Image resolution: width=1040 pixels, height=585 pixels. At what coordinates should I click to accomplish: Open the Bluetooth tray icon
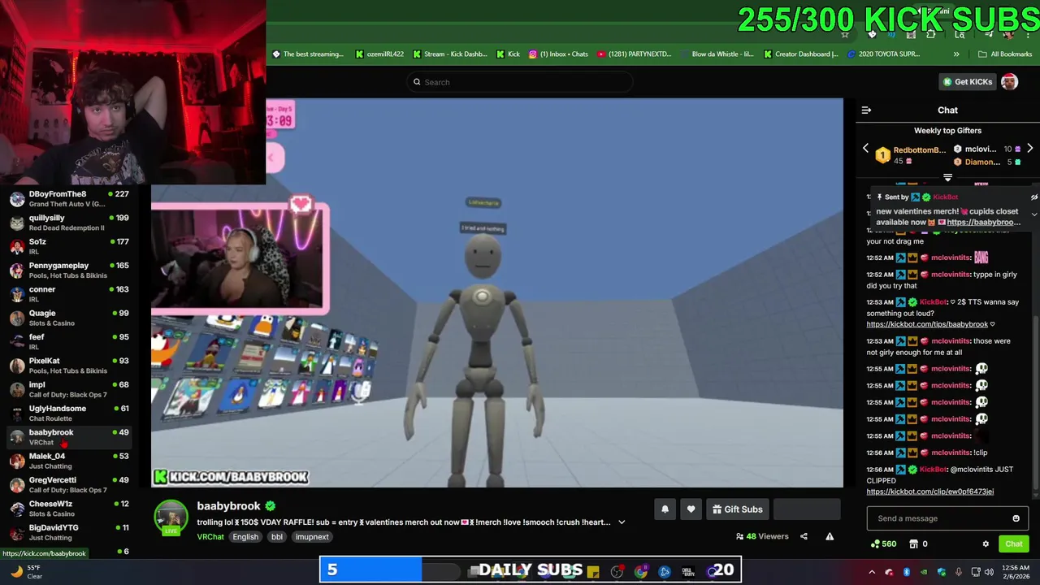[907, 572]
